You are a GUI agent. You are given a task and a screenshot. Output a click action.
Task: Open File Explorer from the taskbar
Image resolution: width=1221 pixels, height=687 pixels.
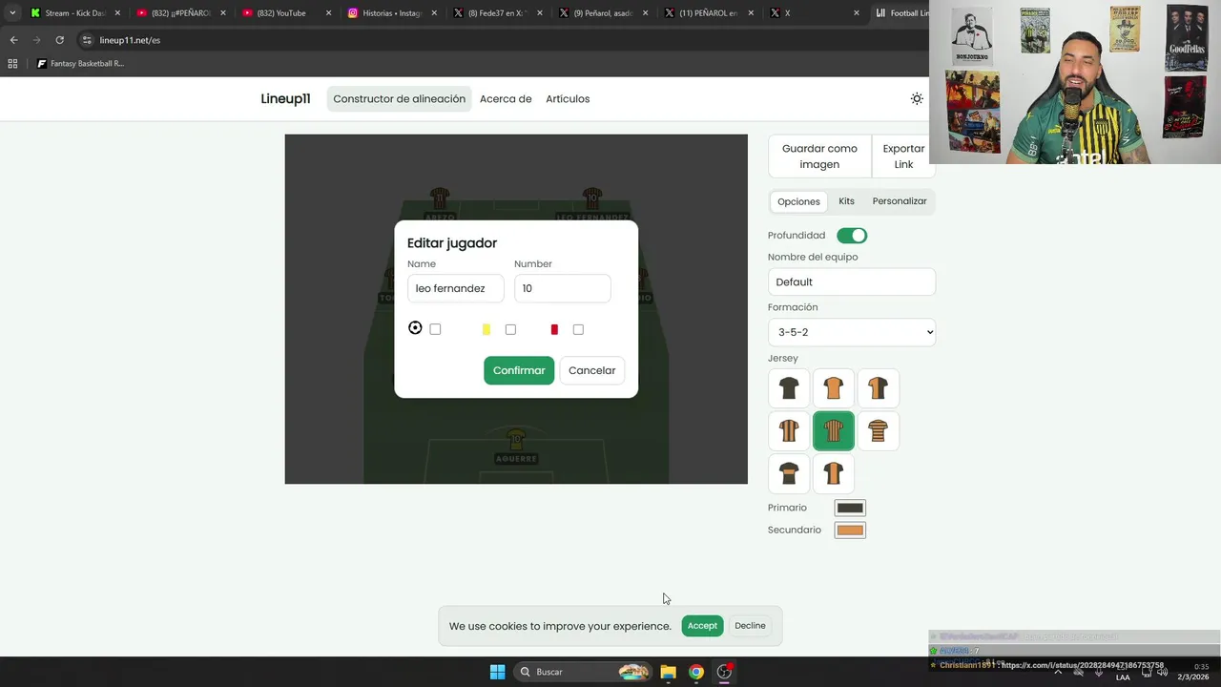pos(668,672)
